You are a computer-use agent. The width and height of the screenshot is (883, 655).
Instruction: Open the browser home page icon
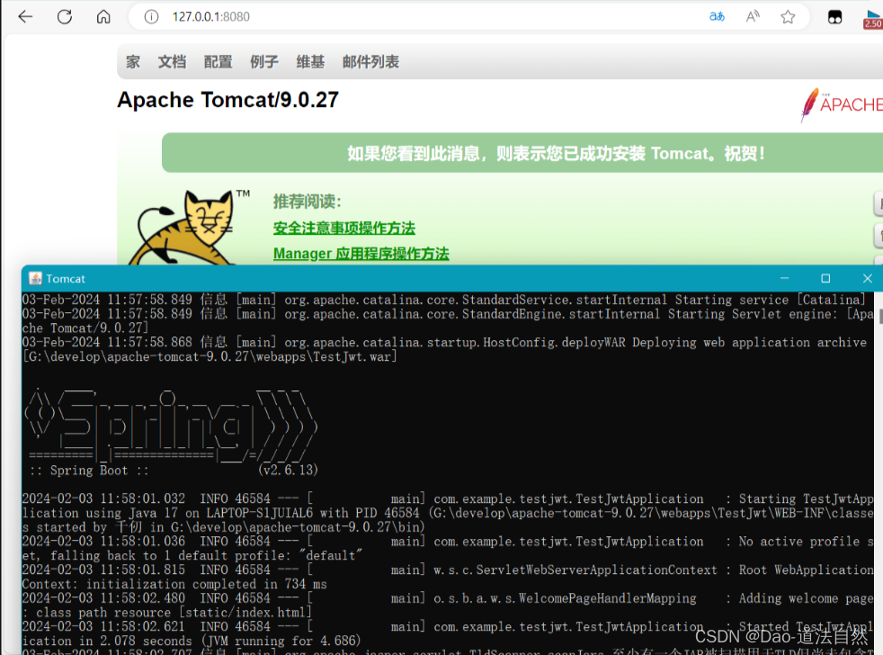[x=103, y=17]
